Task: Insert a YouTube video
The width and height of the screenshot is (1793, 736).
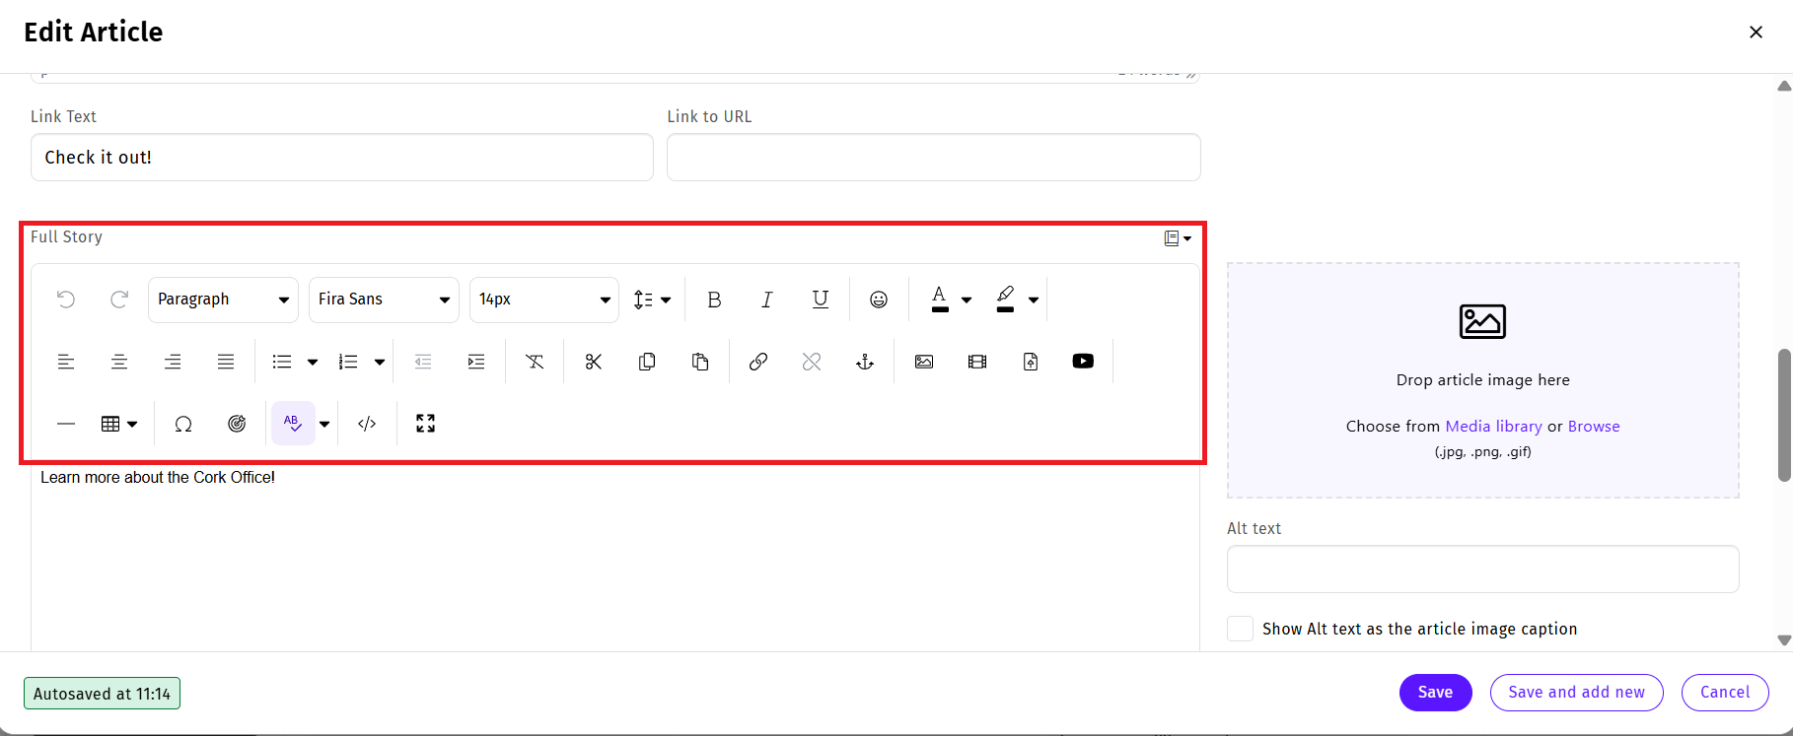Action: (1082, 362)
